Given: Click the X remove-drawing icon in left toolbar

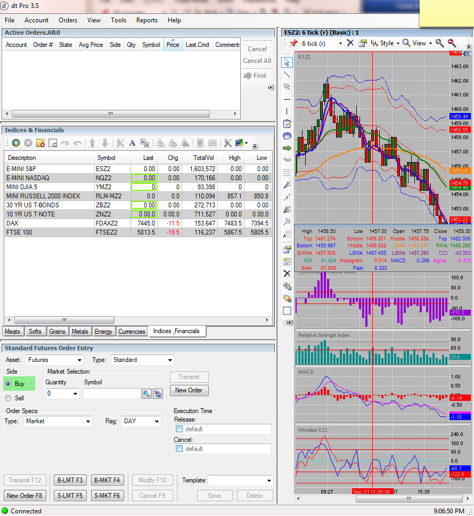Looking at the screenshot, I should pos(287,273).
